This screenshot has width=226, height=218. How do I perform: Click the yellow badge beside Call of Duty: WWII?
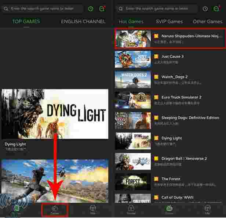(x=156, y=197)
